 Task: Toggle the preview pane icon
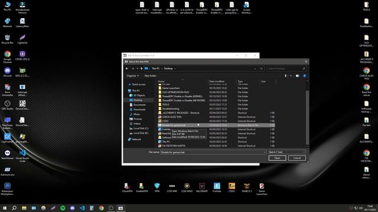298,76
